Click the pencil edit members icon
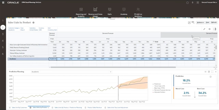The image size is (219, 110). click(x=204, y=29)
